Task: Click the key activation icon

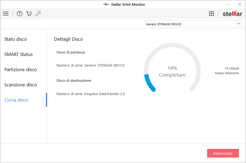Action: [38, 14]
